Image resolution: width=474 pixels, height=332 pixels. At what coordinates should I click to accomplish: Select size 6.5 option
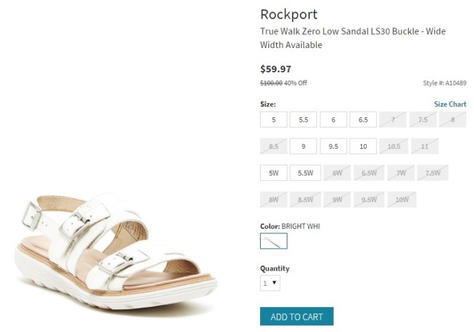coord(363,120)
